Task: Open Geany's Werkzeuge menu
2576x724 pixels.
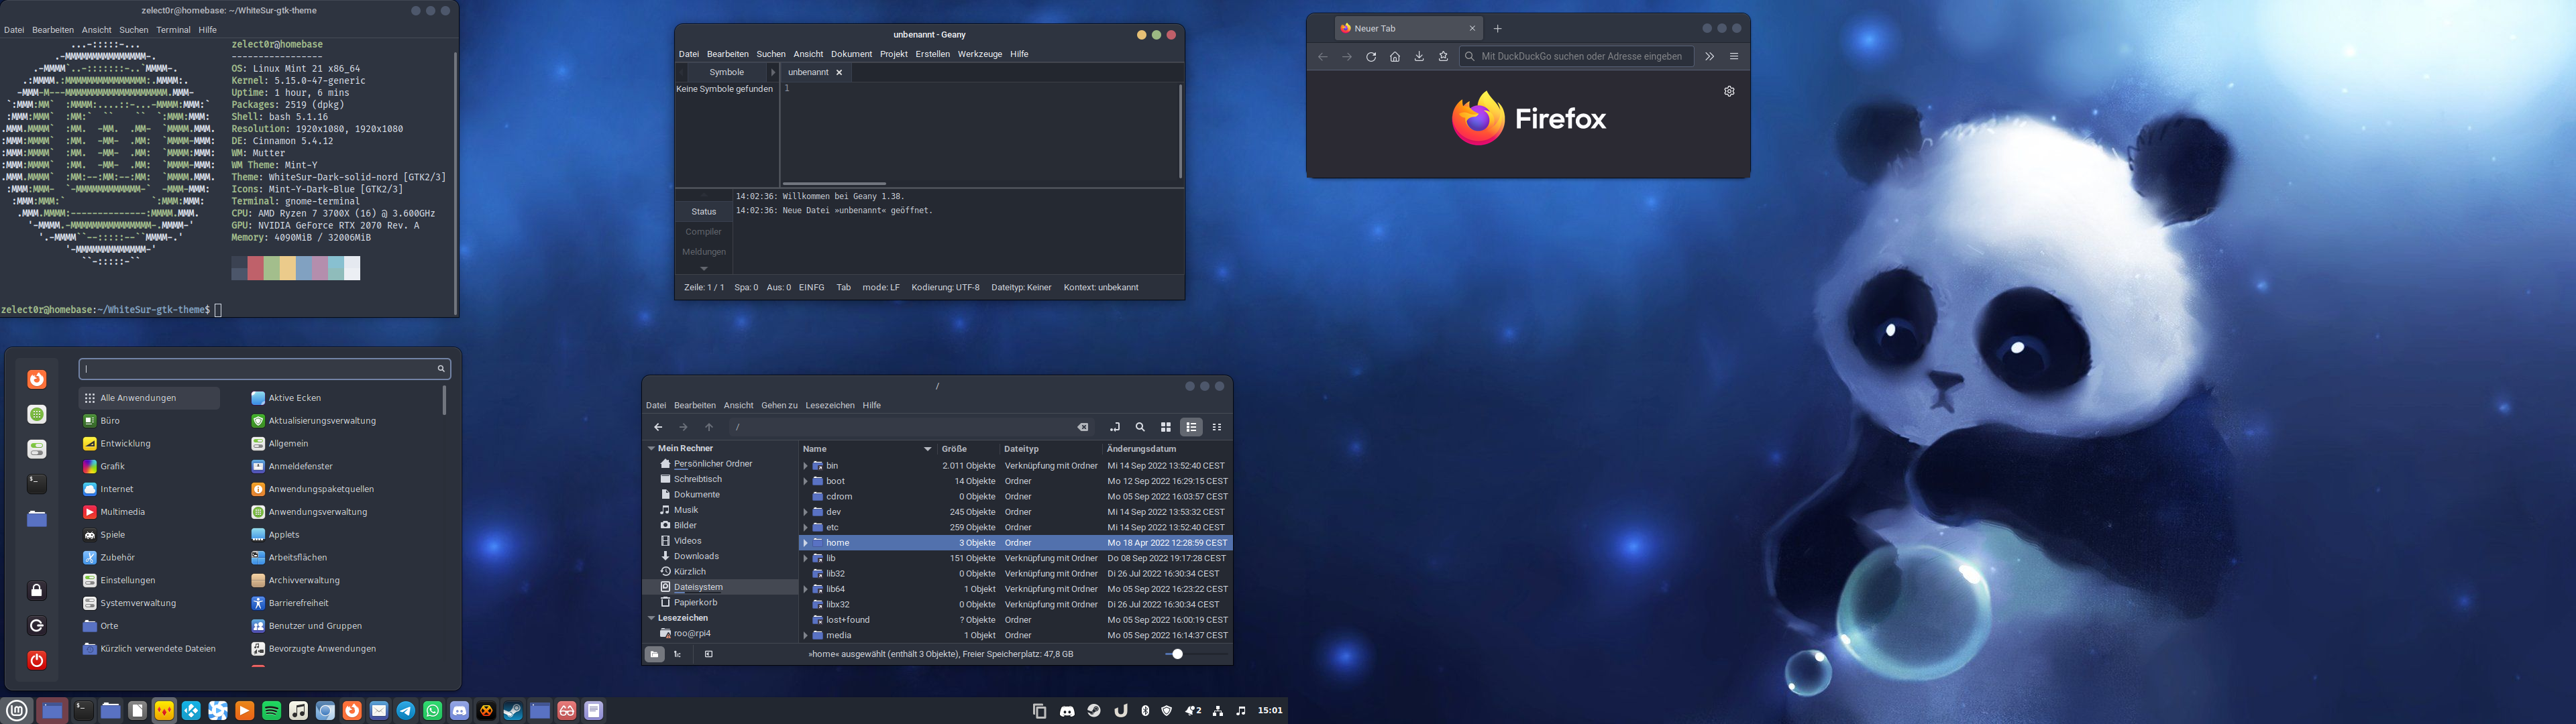Action: tap(979, 54)
